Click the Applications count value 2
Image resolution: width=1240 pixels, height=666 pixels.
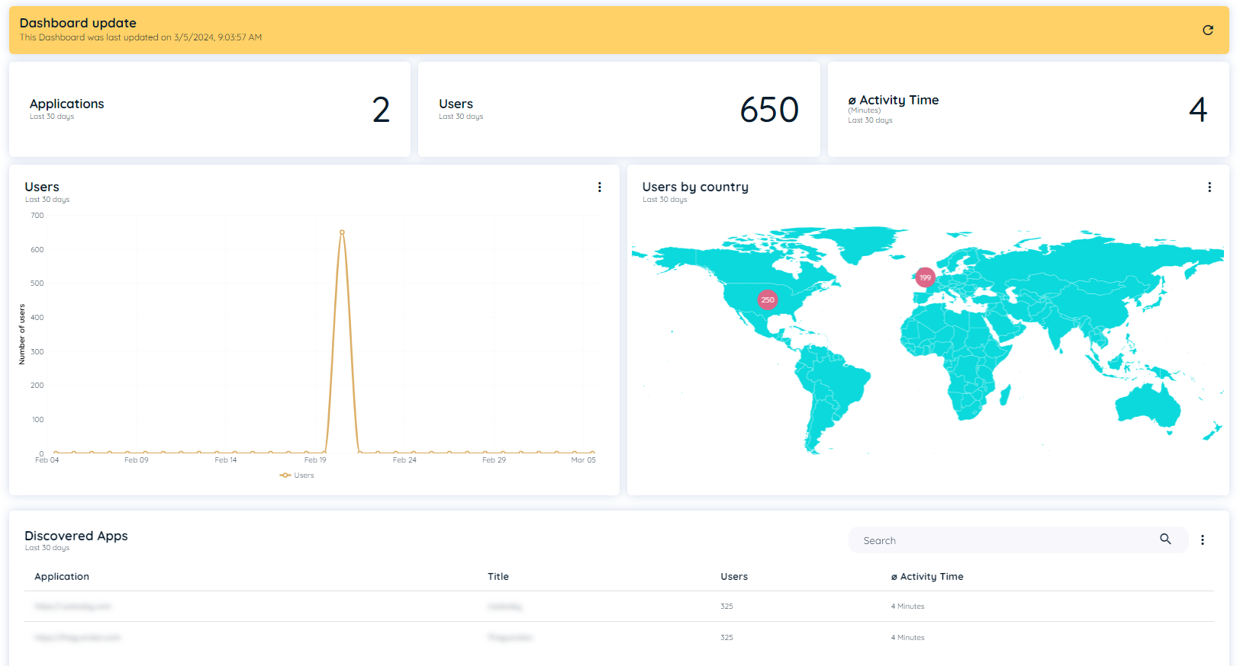(382, 110)
